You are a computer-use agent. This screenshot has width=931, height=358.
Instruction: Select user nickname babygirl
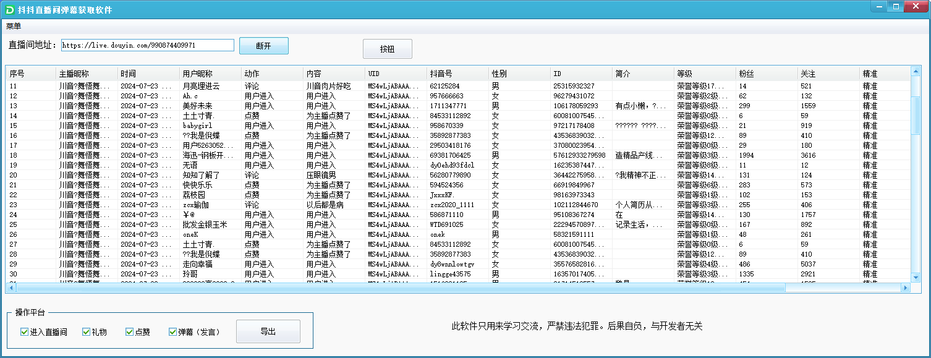pos(197,126)
